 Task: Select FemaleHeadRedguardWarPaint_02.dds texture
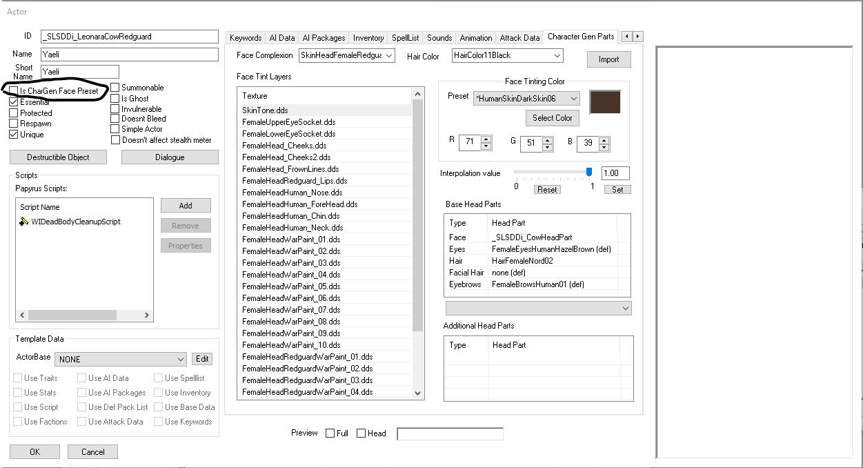[324, 369]
